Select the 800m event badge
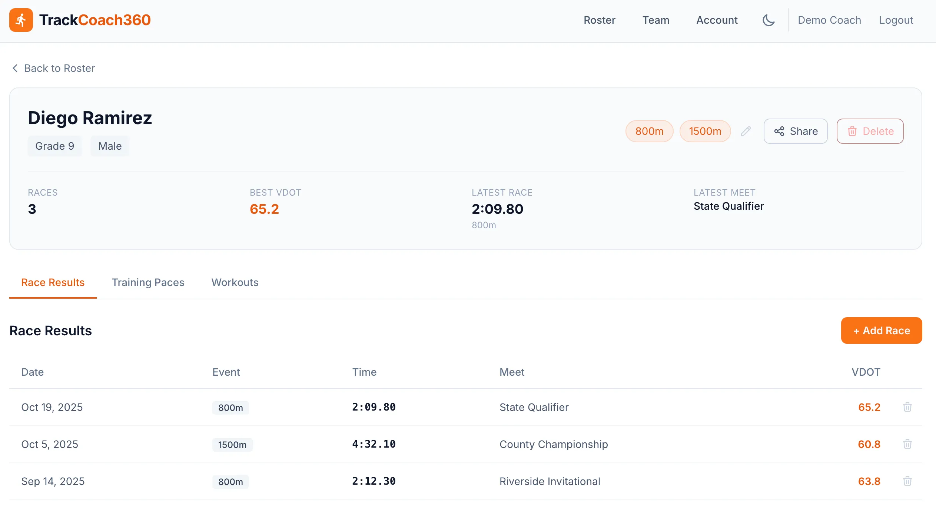This screenshot has width=936, height=518. pyautogui.click(x=649, y=131)
